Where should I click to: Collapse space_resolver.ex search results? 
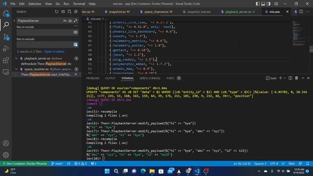pos(16,69)
